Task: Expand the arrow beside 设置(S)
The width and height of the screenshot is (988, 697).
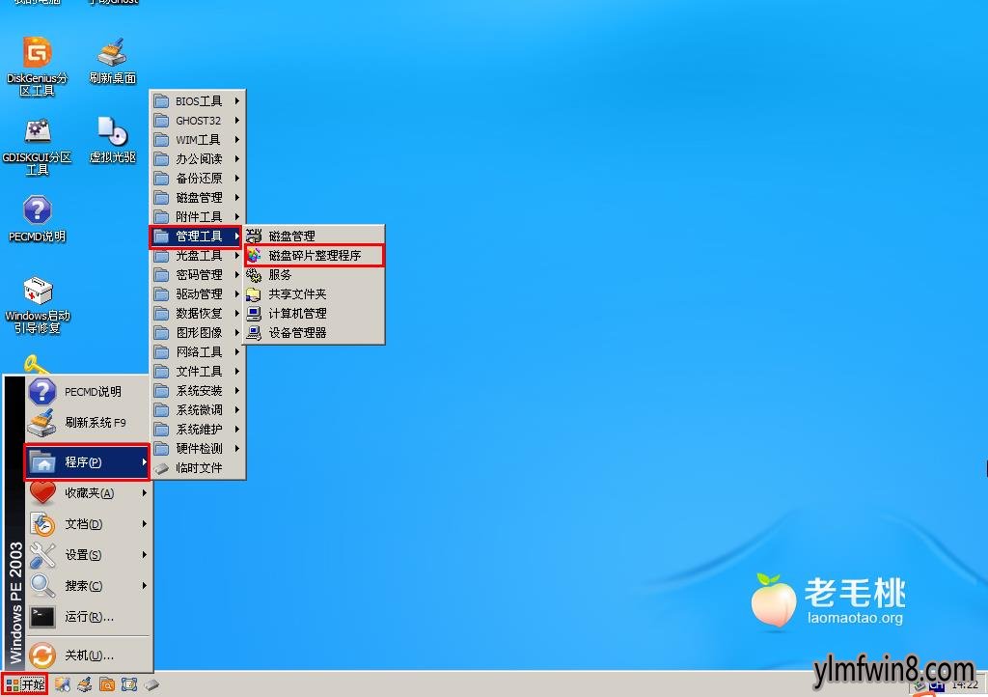Action: [145, 554]
